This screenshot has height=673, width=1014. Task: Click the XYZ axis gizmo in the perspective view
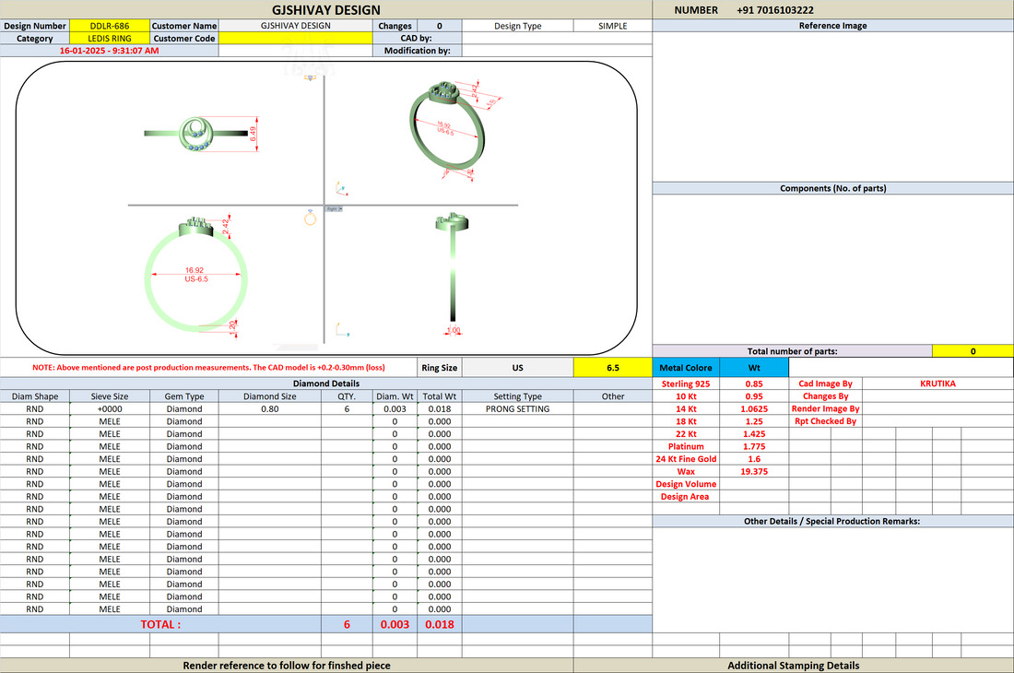(x=342, y=189)
